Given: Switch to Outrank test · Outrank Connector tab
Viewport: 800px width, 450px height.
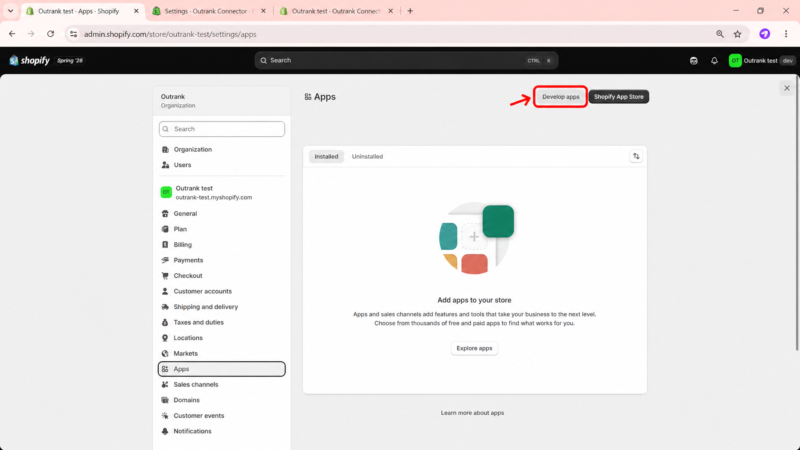Looking at the screenshot, I should [336, 11].
